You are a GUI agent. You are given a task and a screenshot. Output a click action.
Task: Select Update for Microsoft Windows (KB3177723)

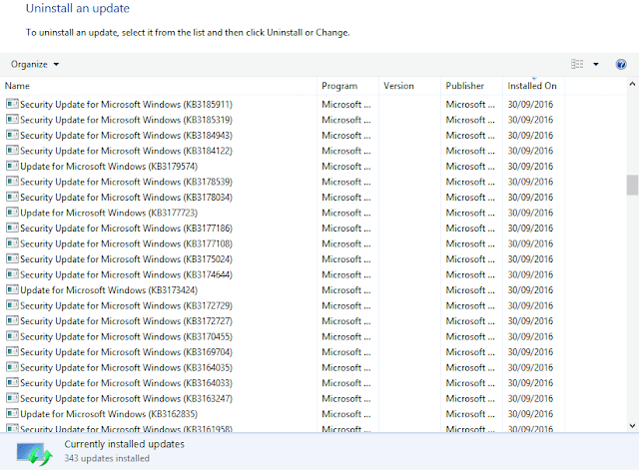pos(109,213)
